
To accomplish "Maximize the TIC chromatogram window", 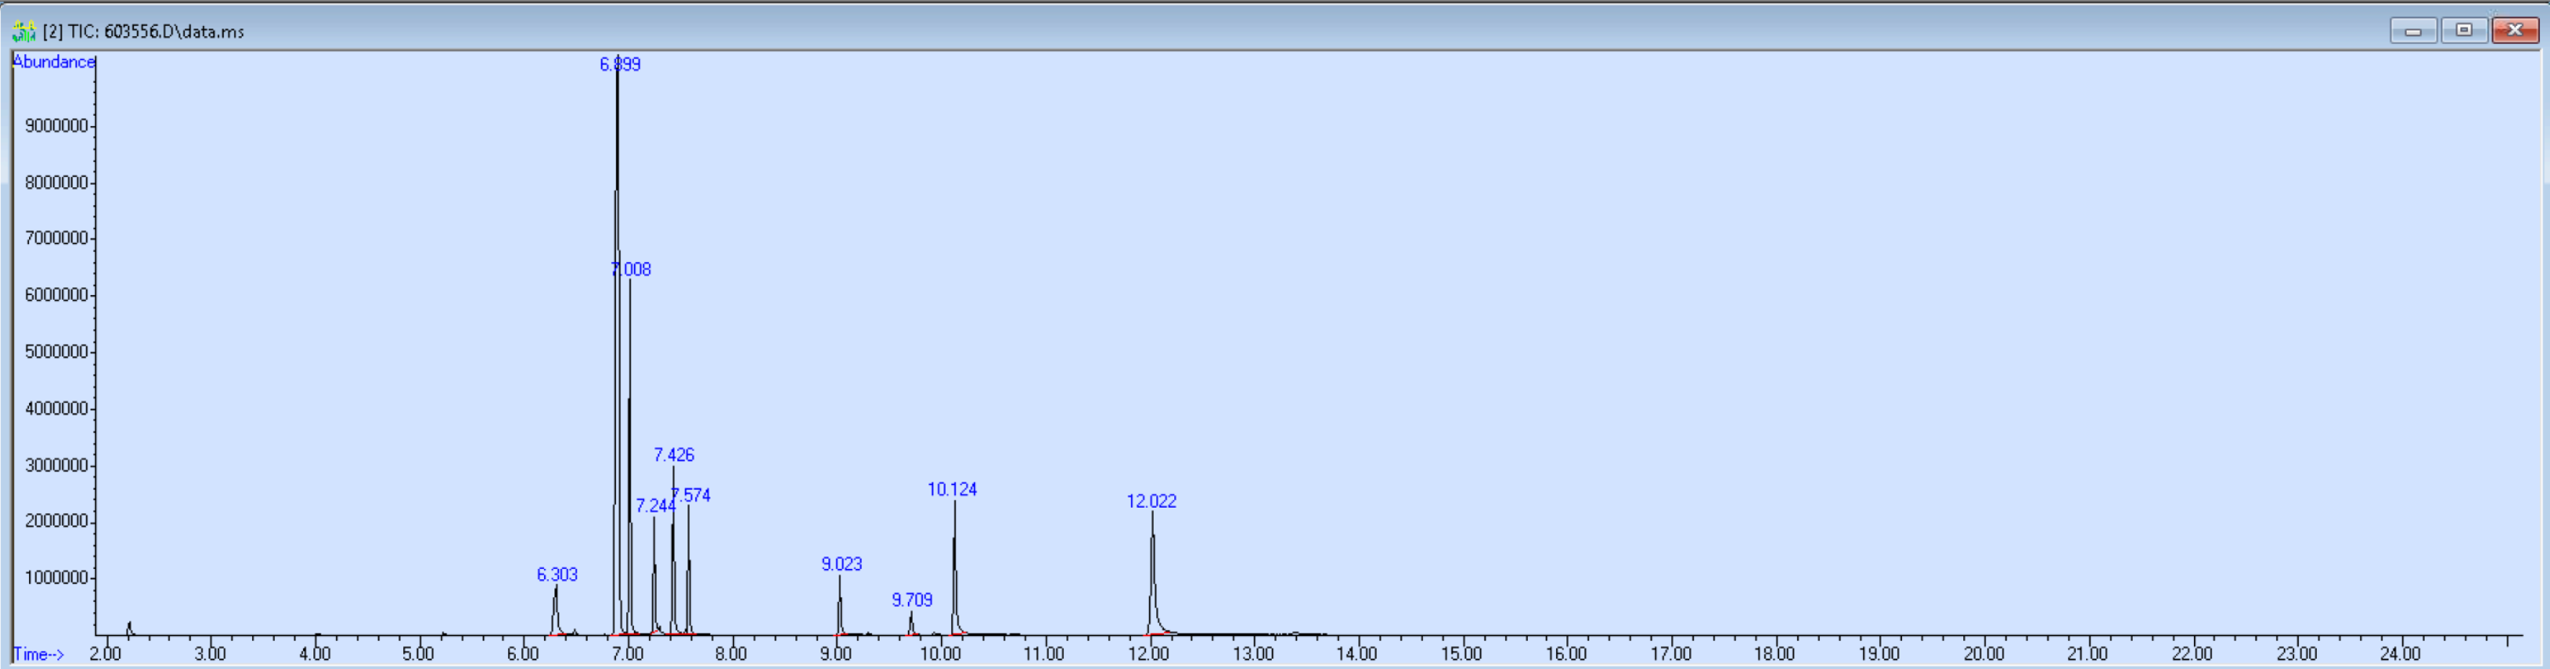I will [2463, 31].
